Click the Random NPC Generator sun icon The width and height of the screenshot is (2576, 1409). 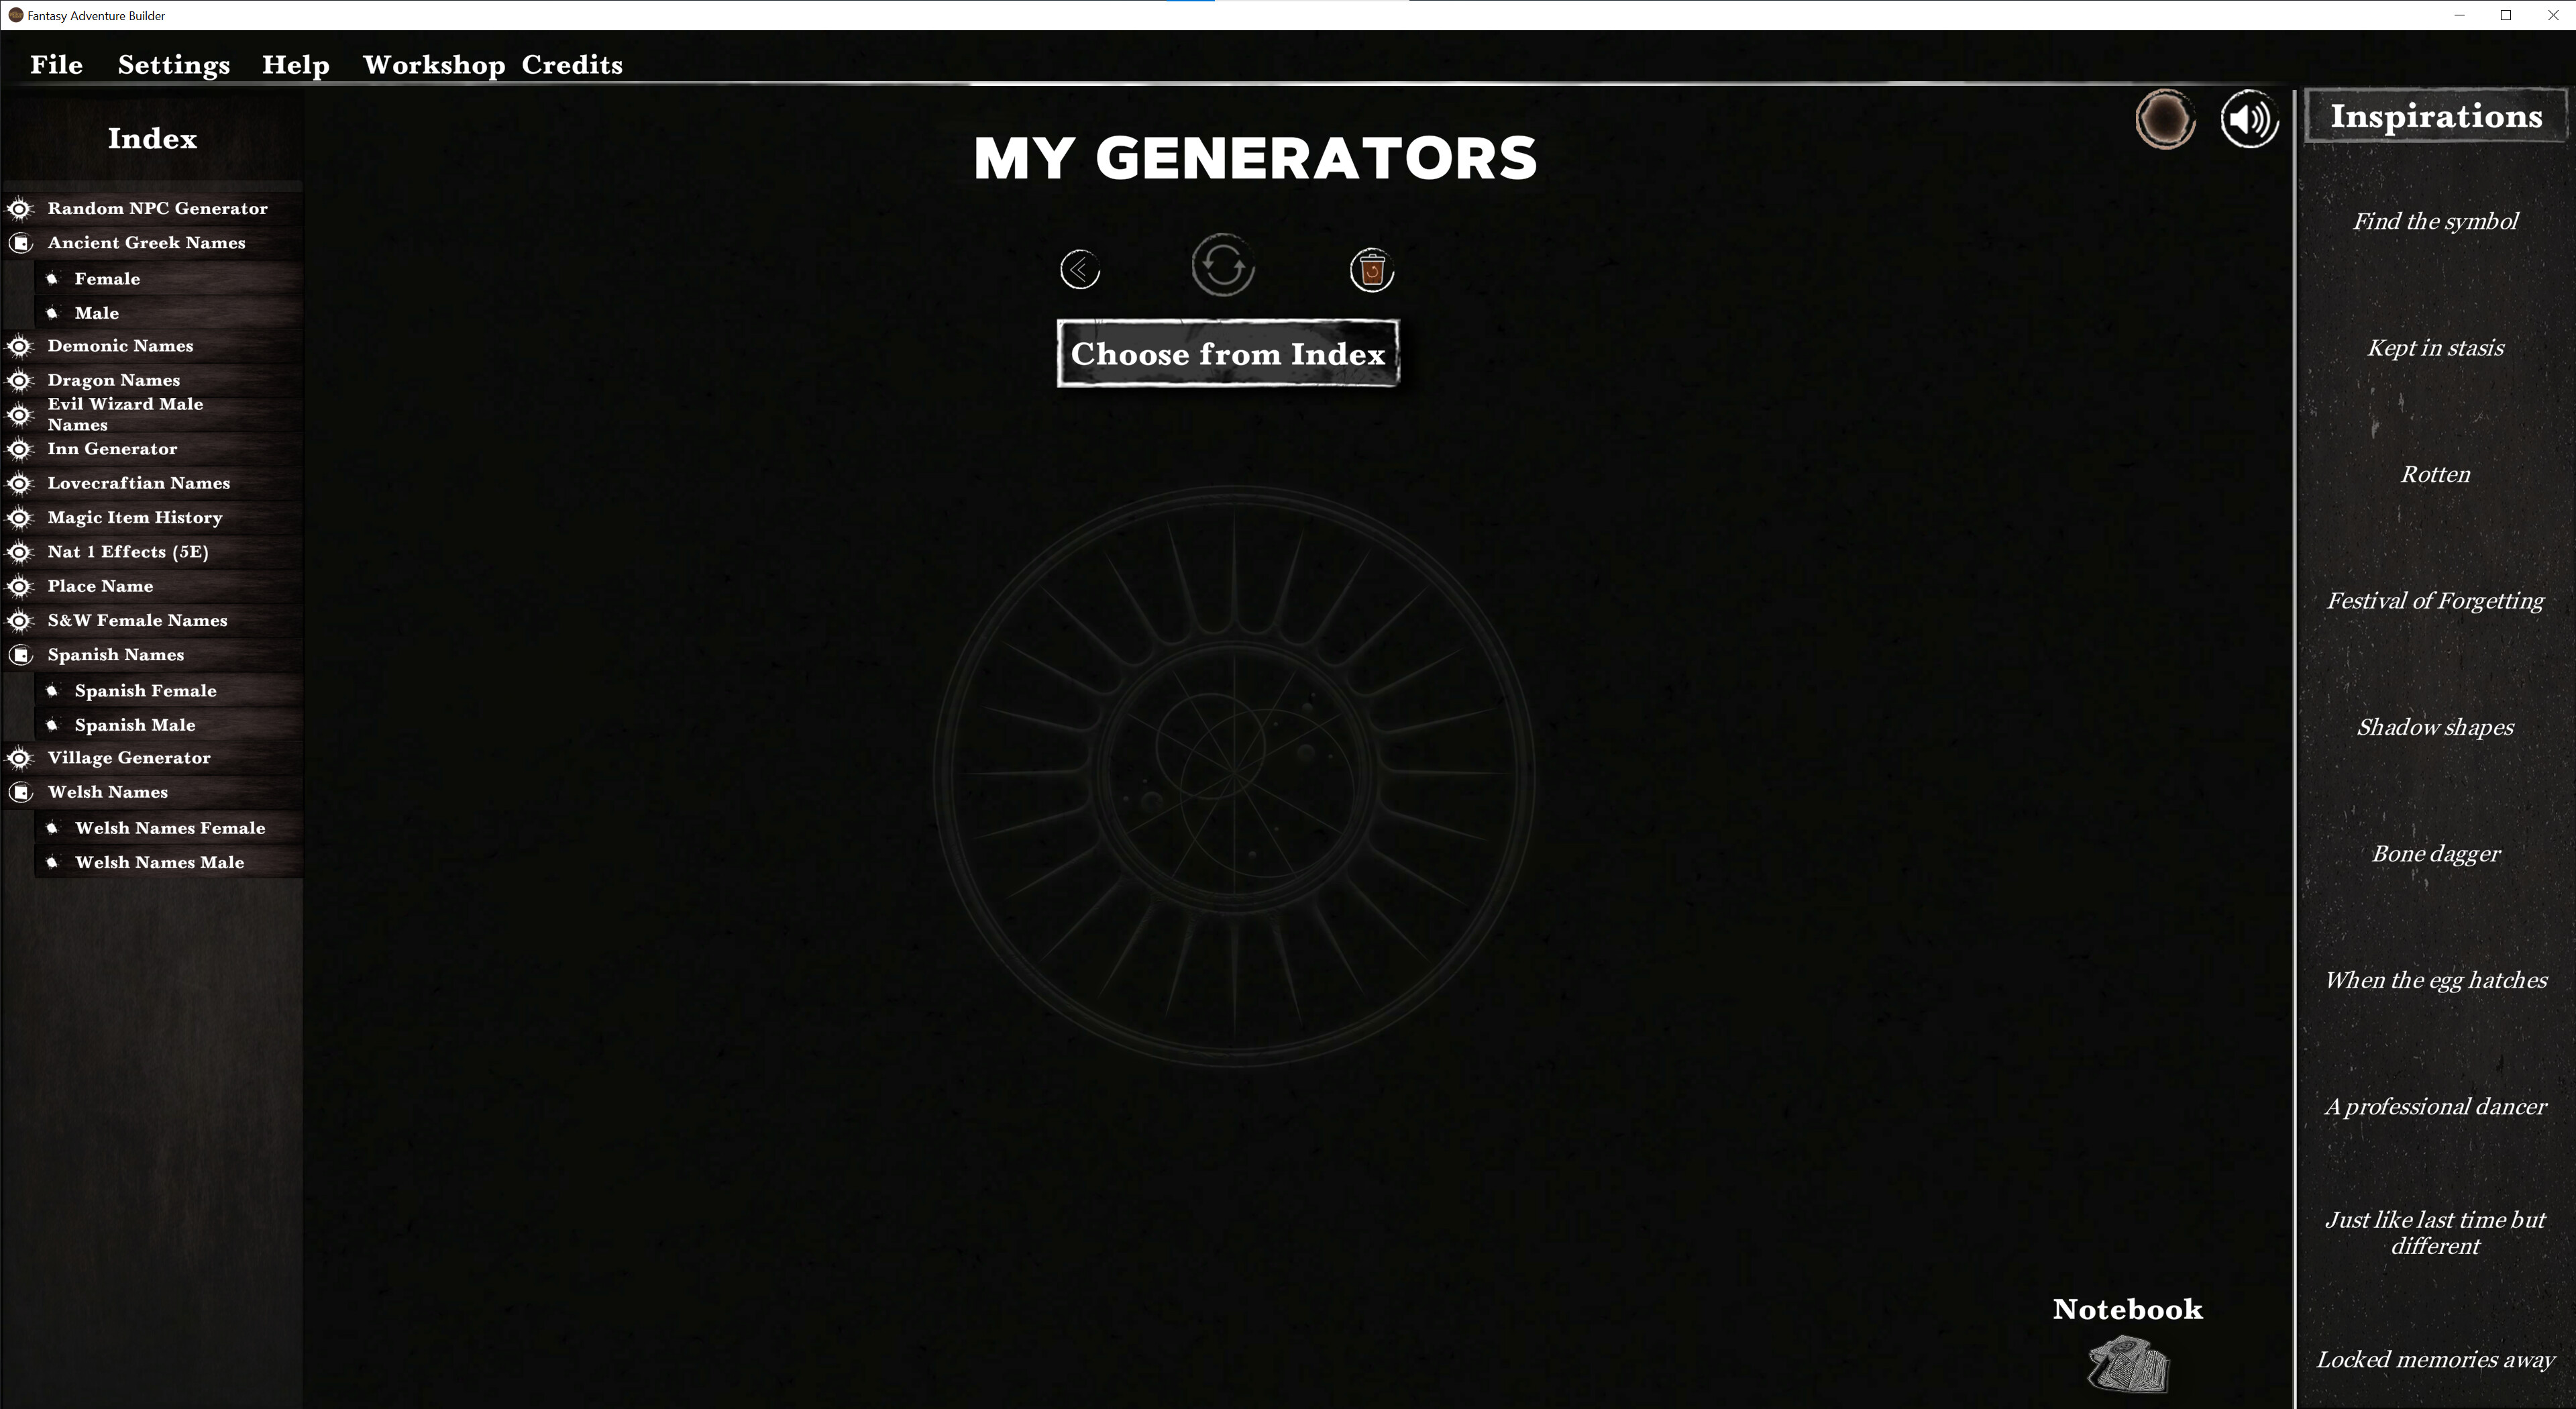(x=19, y=208)
